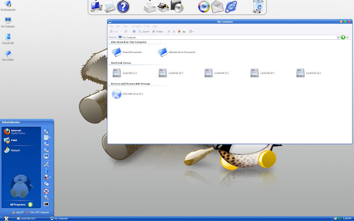Screen dimensions: 354x221
Task: Open the wrench tools icon in Start menu
Action: pyautogui.click(x=46, y=165)
